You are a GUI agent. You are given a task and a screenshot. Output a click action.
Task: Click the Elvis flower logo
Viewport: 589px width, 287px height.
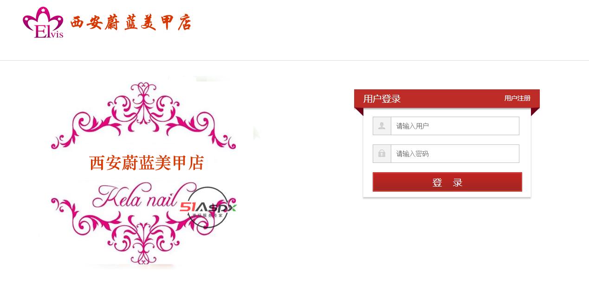43,23
